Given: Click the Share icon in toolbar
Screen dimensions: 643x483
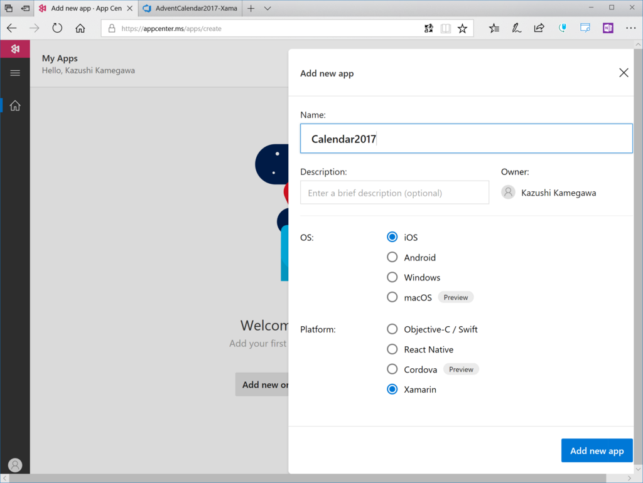Looking at the screenshot, I should pos(539,28).
